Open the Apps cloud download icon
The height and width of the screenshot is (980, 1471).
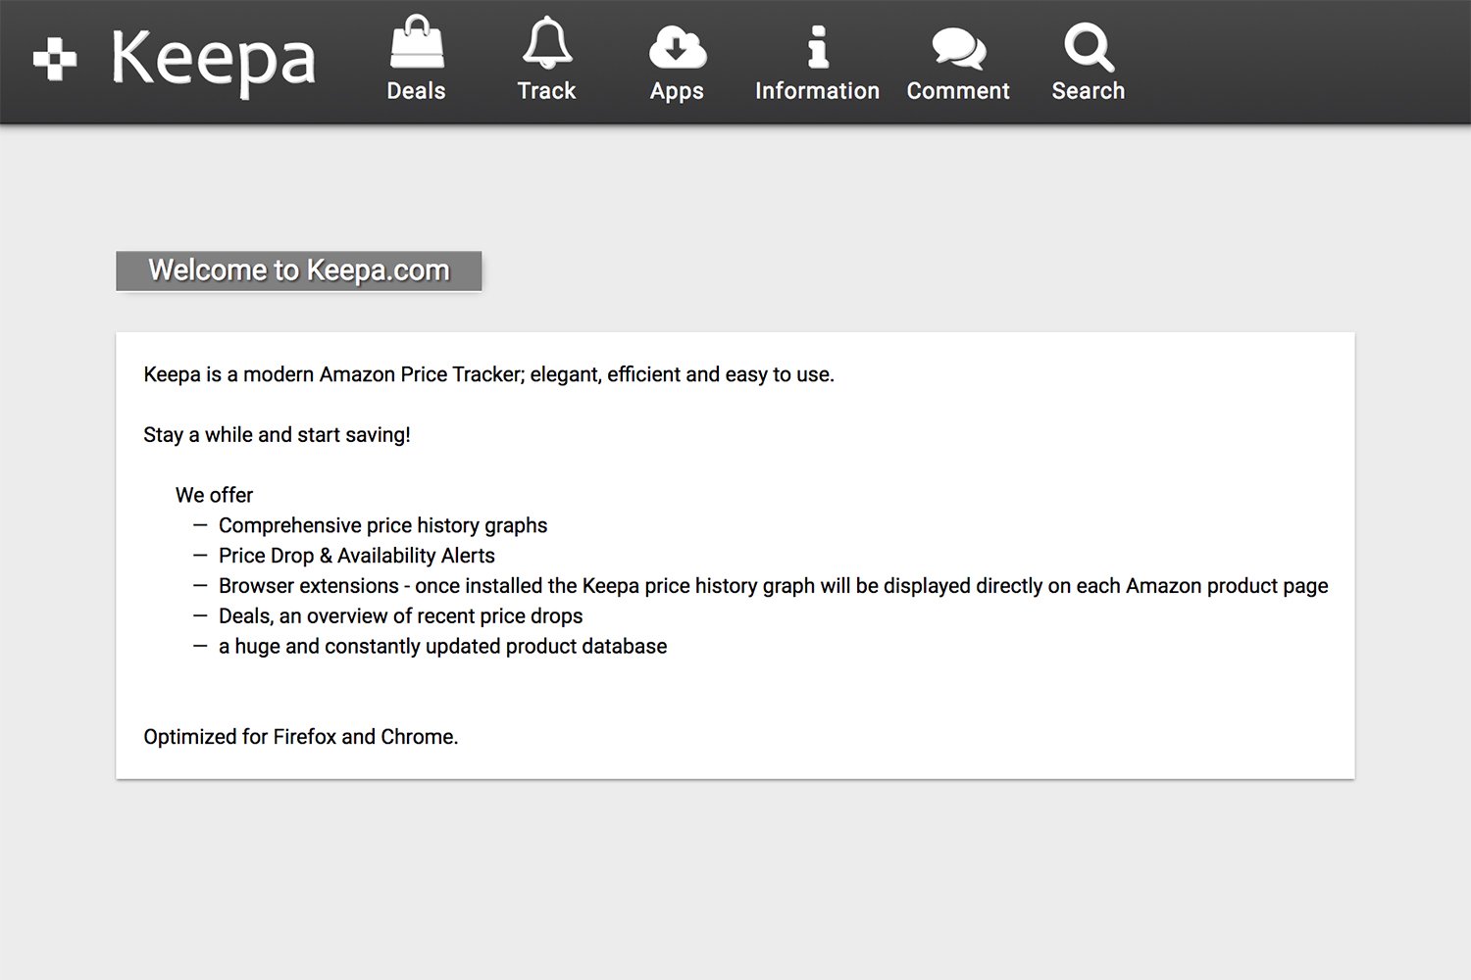pos(677,47)
